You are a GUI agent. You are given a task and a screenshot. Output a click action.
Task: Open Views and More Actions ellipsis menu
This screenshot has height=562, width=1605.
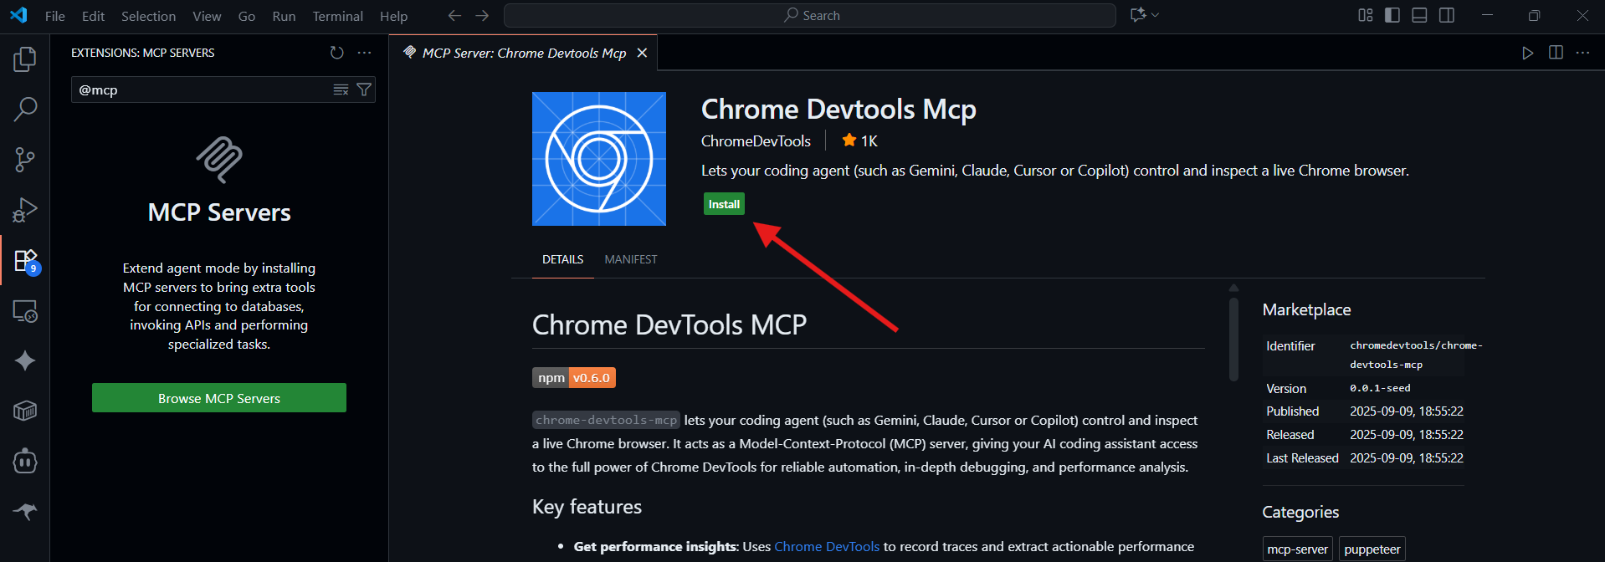tap(364, 53)
